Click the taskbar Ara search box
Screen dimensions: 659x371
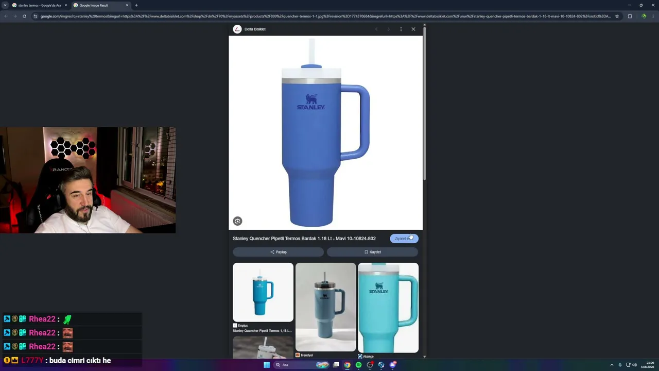click(x=301, y=365)
